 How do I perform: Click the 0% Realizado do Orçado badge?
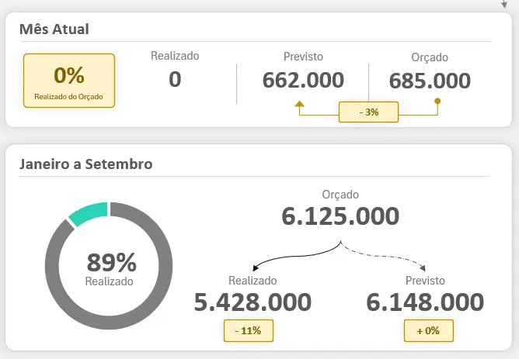pyautogui.click(x=69, y=80)
